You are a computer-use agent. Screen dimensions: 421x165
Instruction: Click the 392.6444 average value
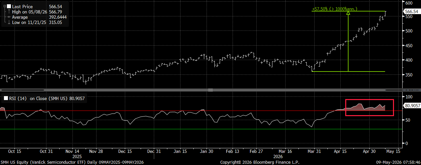click(58, 17)
